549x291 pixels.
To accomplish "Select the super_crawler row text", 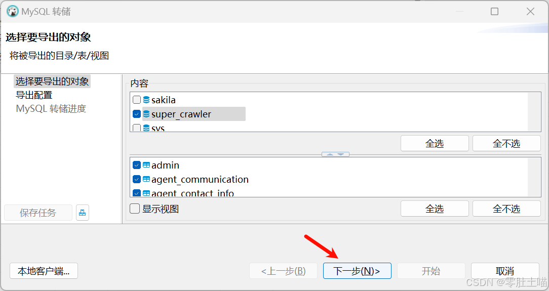I will tap(181, 114).
